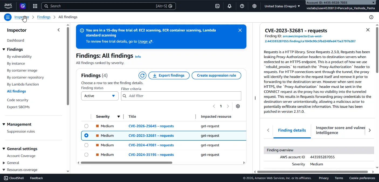Close the CVE-2023-32681 details panel
Image resolution: width=379 pixels, height=182 pixels.
(x=368, y=30)
